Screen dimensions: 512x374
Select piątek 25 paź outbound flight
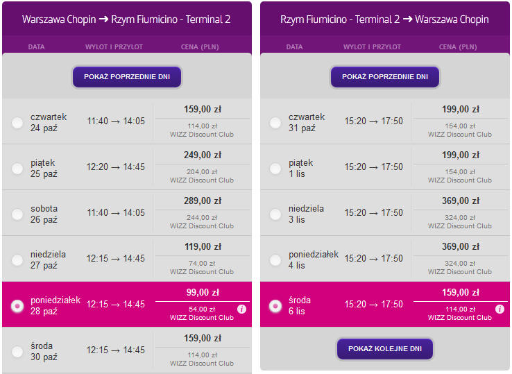17,169
